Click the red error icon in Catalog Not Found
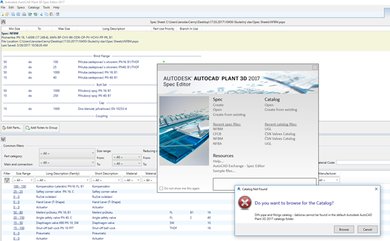The width and height of the screenshot is (390, 241). pos(245,203)
